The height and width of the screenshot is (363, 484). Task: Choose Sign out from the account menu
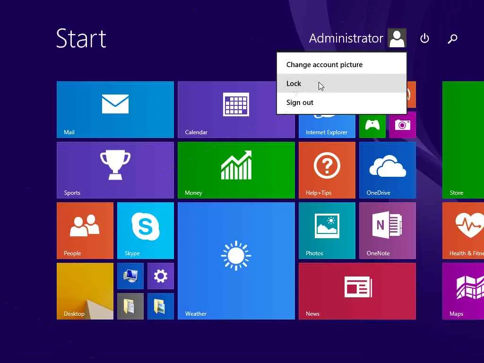pyautogui.click(x=341, y=103)
